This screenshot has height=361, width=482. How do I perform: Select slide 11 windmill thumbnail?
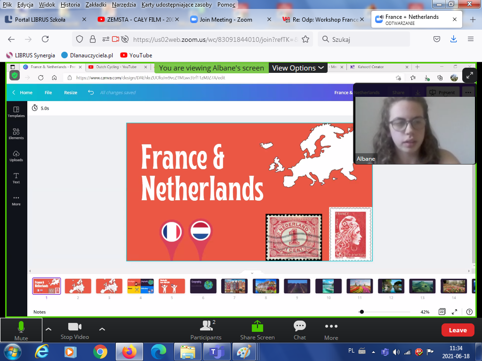pos(360,286)
